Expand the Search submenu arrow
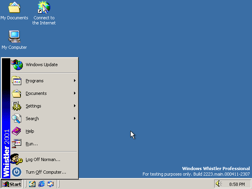Screen dimensions: 252x189 point(74,119)
